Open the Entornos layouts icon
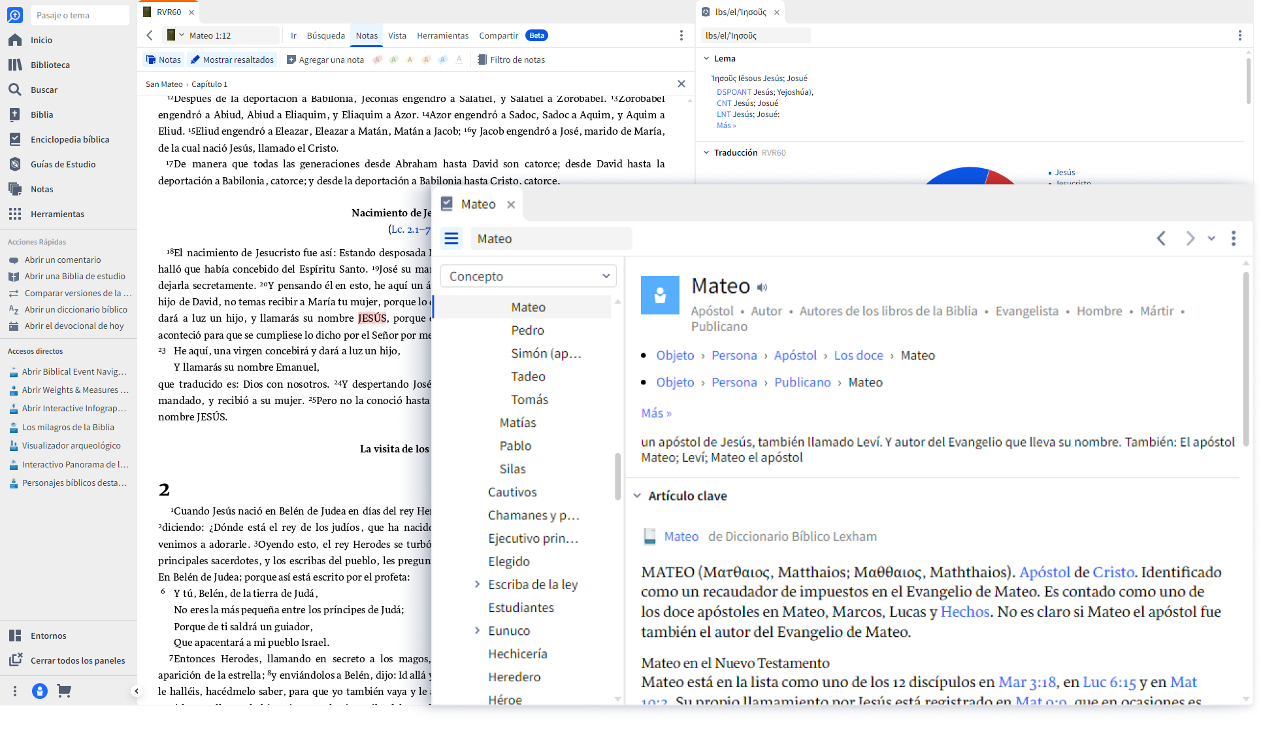The width and height of the screenshot is (1263, 729). point(15,636)
